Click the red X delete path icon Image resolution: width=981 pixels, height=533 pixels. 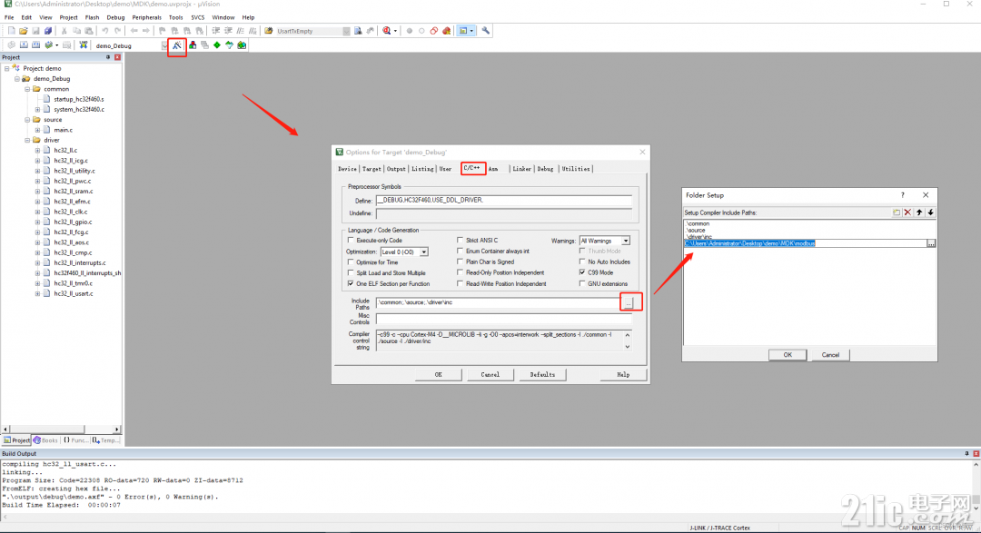[x=907, y=212]
